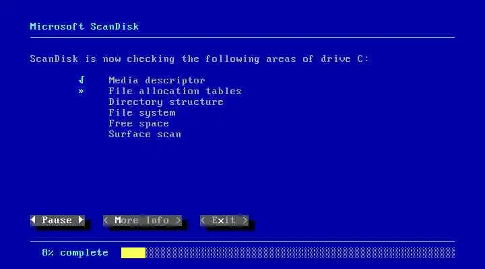Click the unfilled dotted progress bar track
This screenshot has width=485, height=269.
point(300,253)
